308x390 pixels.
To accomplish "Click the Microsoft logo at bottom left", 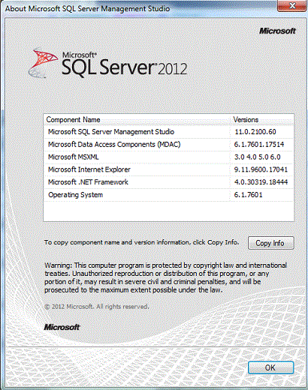I will coord(62,327).
